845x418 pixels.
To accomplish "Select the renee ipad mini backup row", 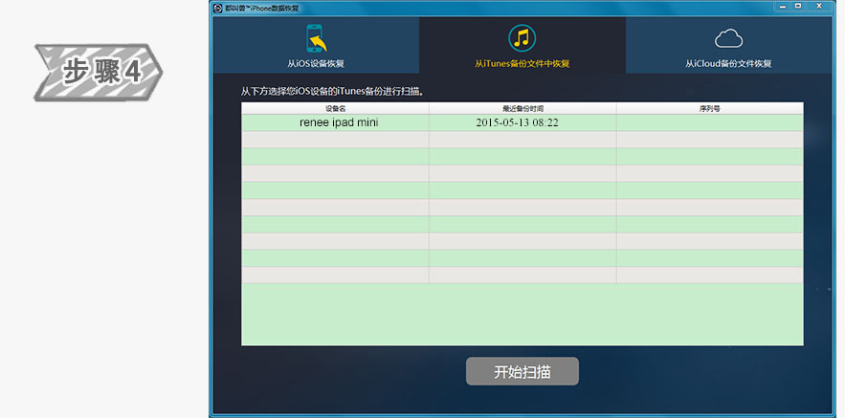I will pyautogui.click(x=523, y=122).
